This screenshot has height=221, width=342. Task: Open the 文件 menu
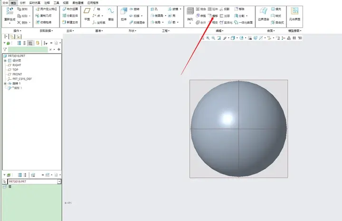coord(5,3)
